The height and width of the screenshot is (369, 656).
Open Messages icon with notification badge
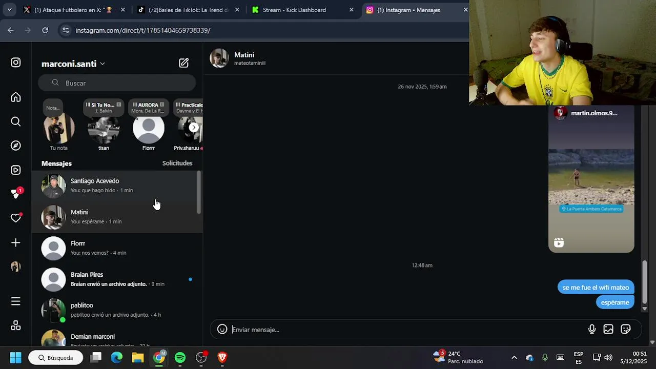16,194
